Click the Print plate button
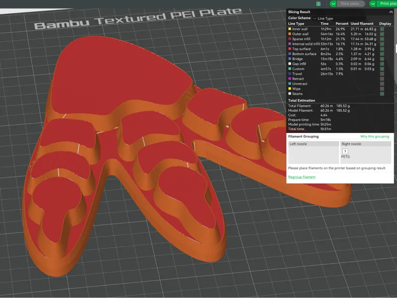This screenshot has height=298, width=397. (387, 3)
